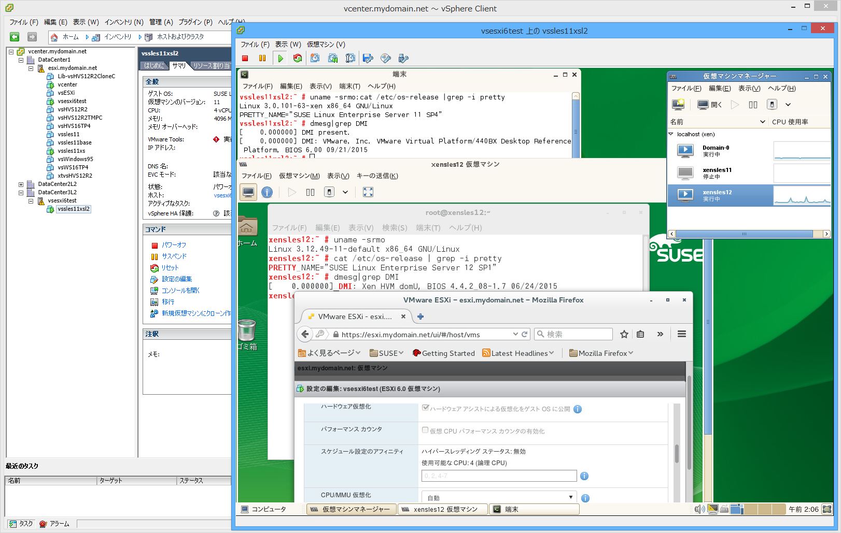Open キーの送信(K) menu in xensles12 window
The width and height of the screenshot is (841, 533).
point(377,176)
